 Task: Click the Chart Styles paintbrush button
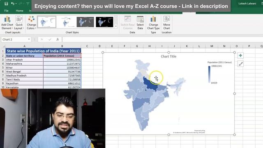click(240, 64)
